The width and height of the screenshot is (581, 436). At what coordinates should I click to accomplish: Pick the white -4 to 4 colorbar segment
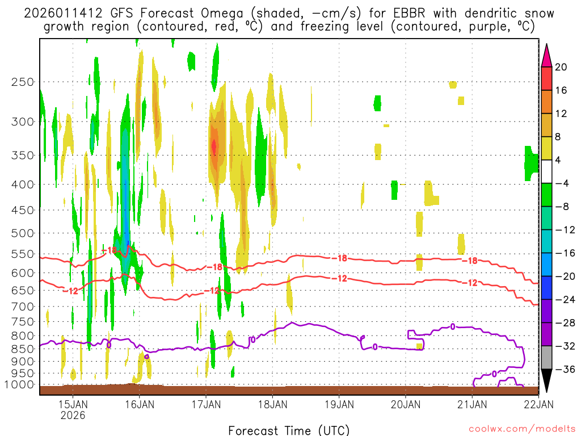(x=546, y=171)
